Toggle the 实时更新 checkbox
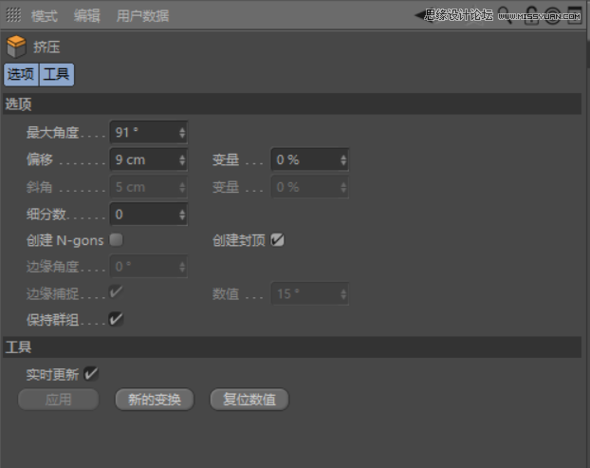 (91, 374)
